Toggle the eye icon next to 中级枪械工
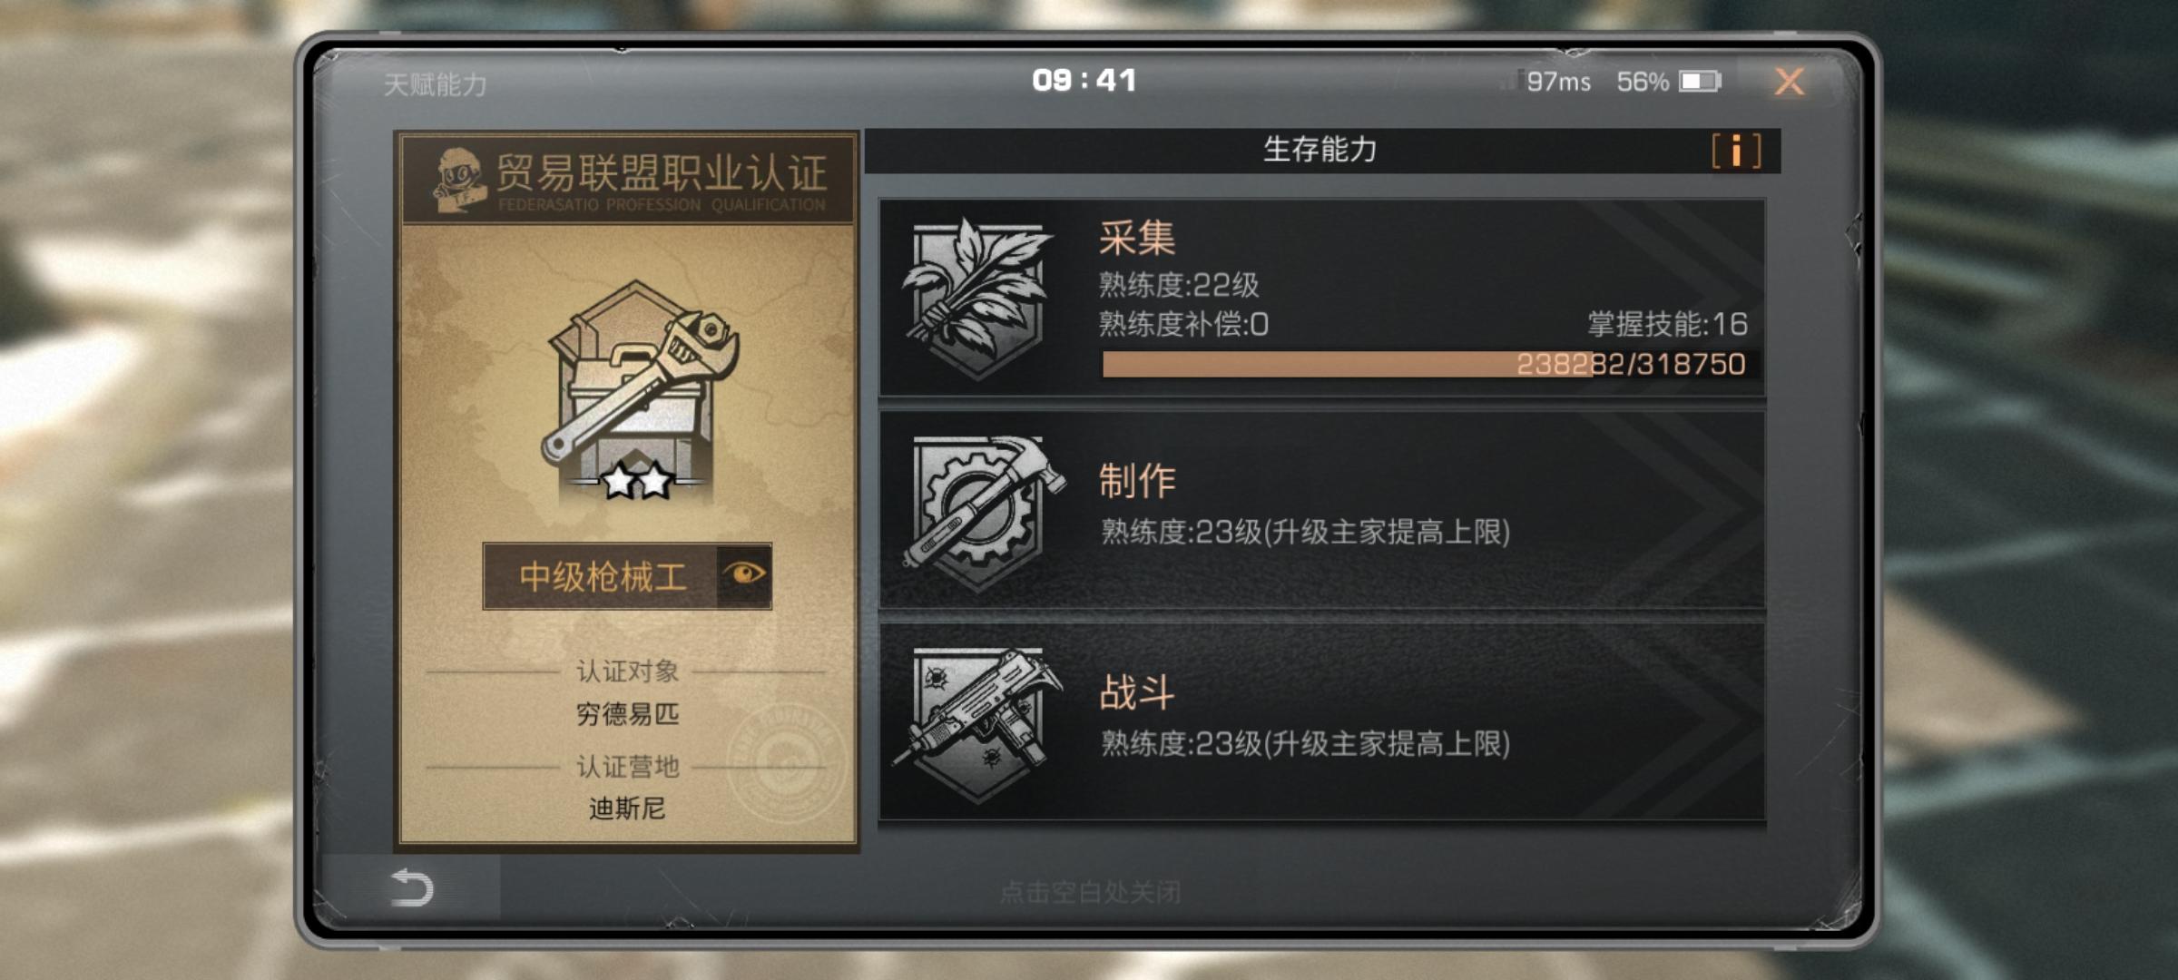This screenshot has height=980, width=2178. click(745, 574)
